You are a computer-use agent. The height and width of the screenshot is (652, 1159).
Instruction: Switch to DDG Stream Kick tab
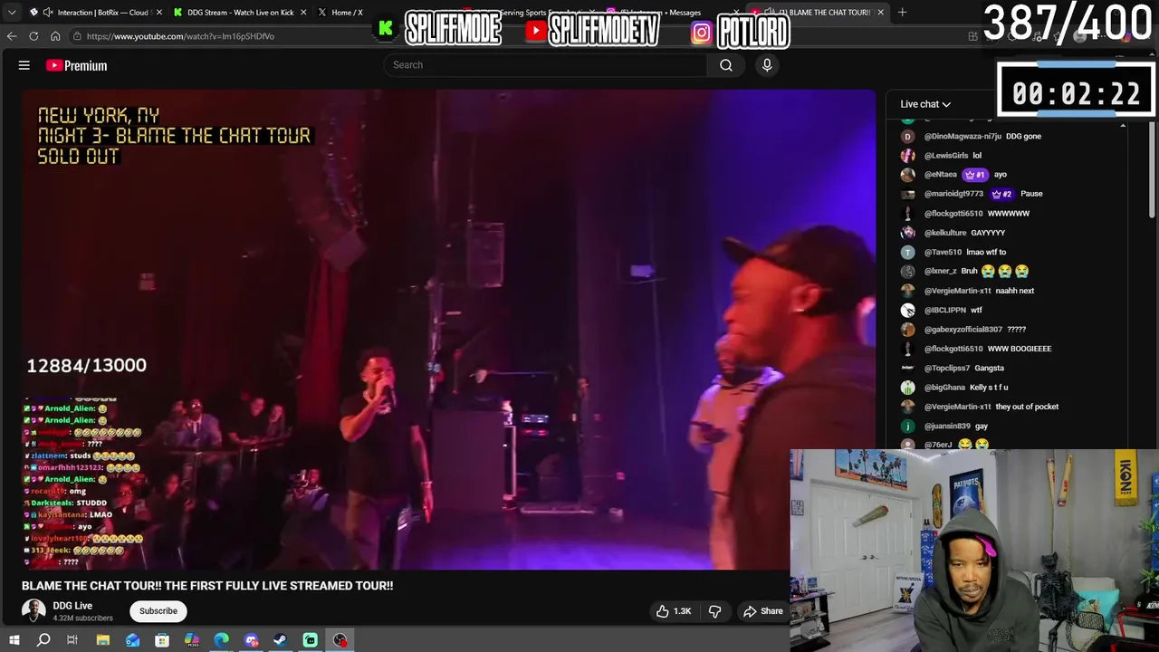[240, 13]
